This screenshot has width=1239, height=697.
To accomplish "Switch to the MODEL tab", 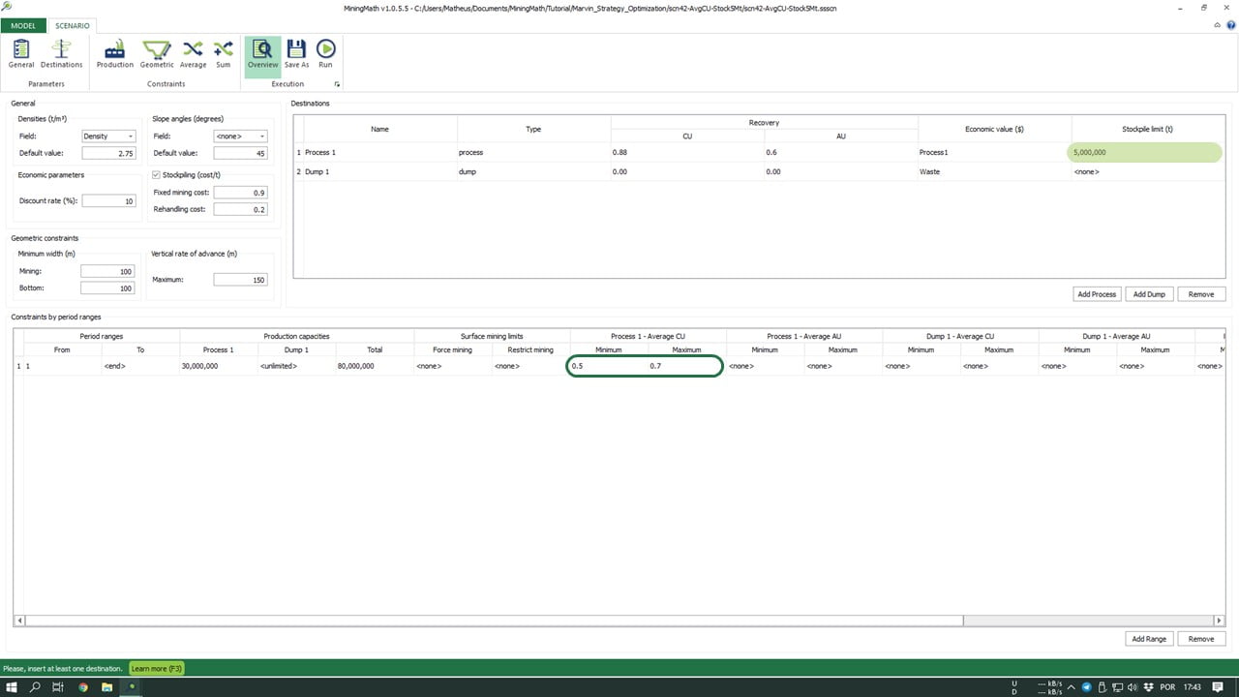I will point(22,25).
